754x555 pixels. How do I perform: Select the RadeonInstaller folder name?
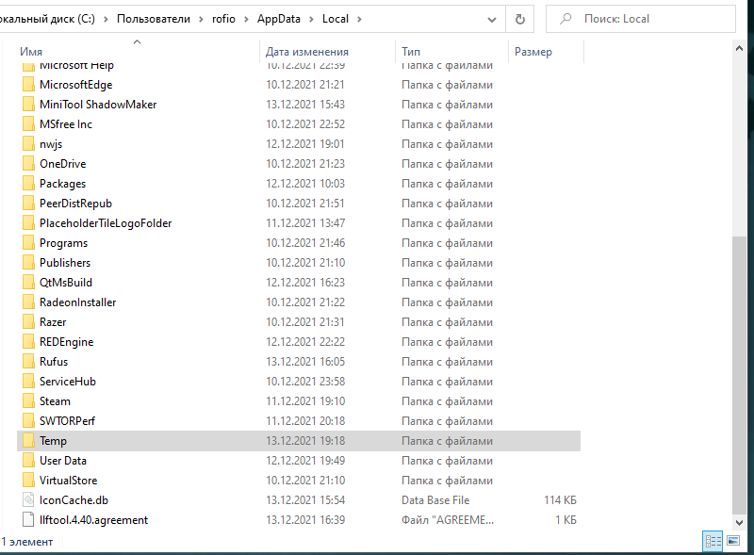[x=78, y=302]
